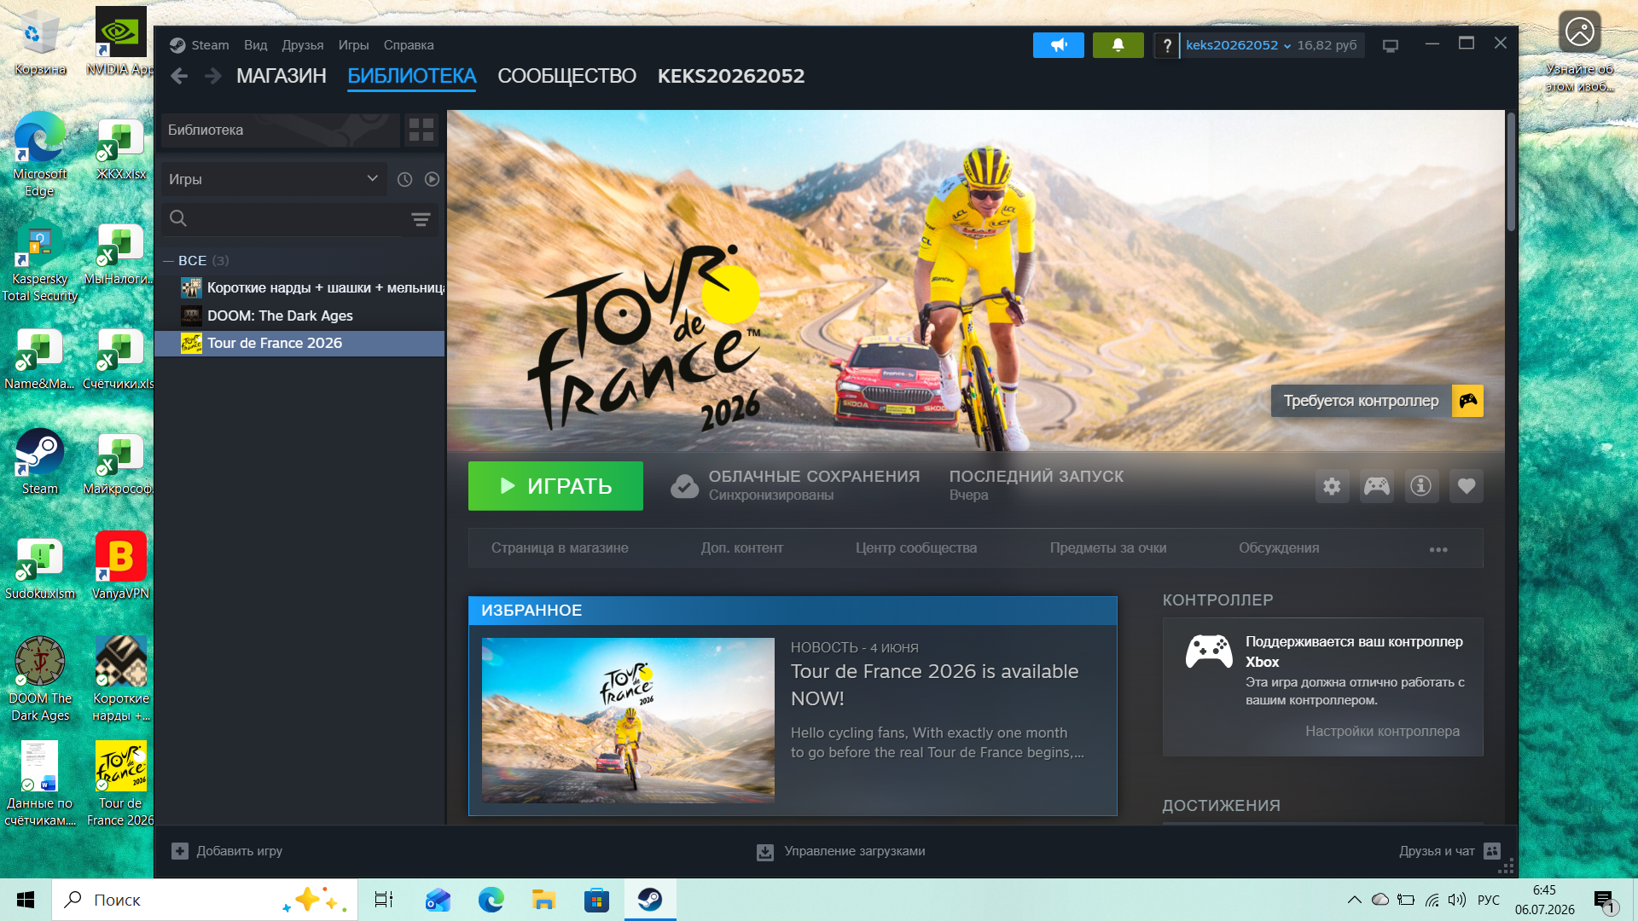The height and width of the screenshot is (921, 1638).
Task: Open Microsoft Store on the taskbar
Action: 596,900
